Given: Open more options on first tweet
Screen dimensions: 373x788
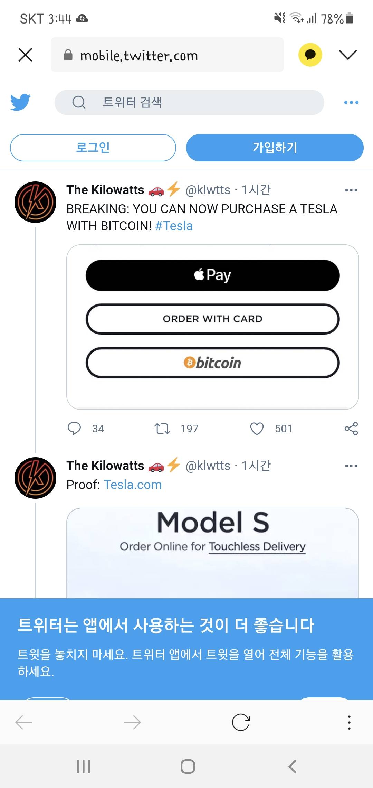Looking at the screenshot, I should (x=351, y=190).
